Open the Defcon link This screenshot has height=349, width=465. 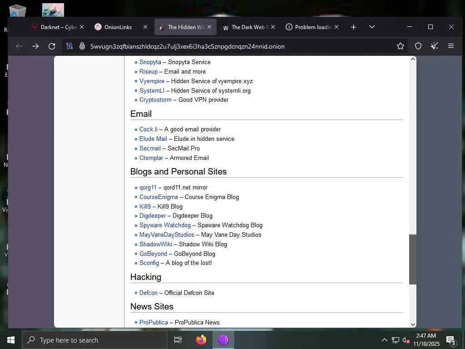[148, 293]
